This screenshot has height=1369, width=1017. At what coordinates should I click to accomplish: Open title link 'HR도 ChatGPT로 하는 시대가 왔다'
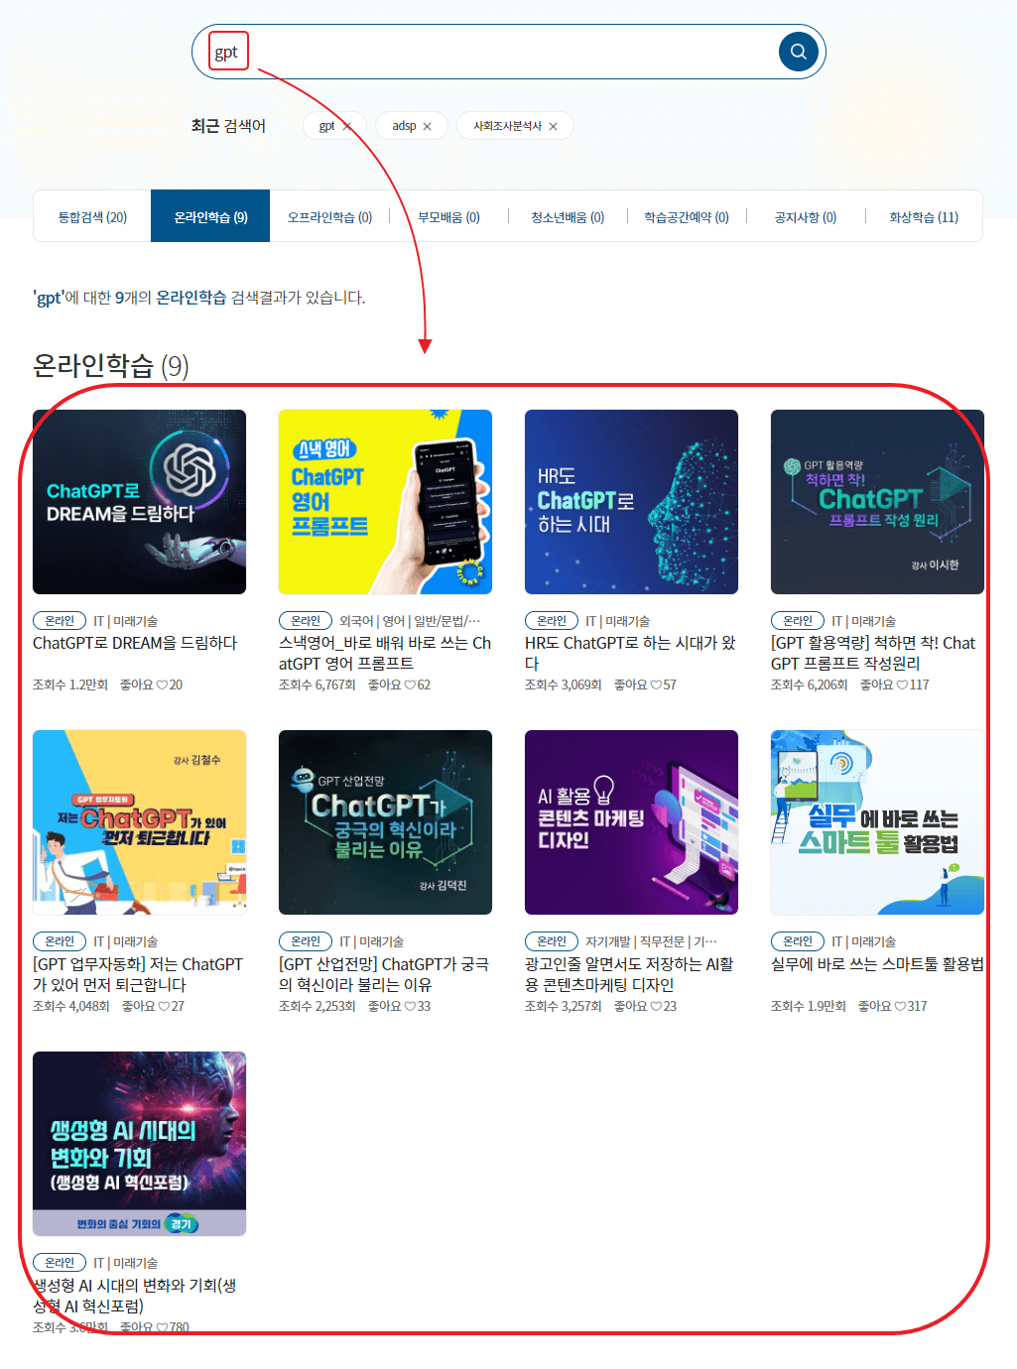pos(631,653)
